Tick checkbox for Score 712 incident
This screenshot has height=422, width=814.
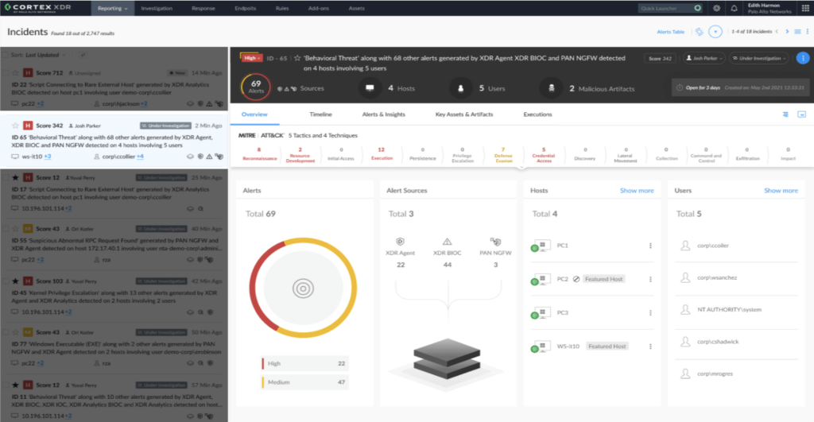click(6, 73)
